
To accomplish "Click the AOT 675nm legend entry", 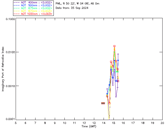I will 33,8.
